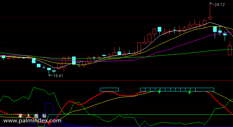The image size is (233, 127).
Task: Select the short cyan indicator bar
Action: pyautogui.click(x=110, y=89)
